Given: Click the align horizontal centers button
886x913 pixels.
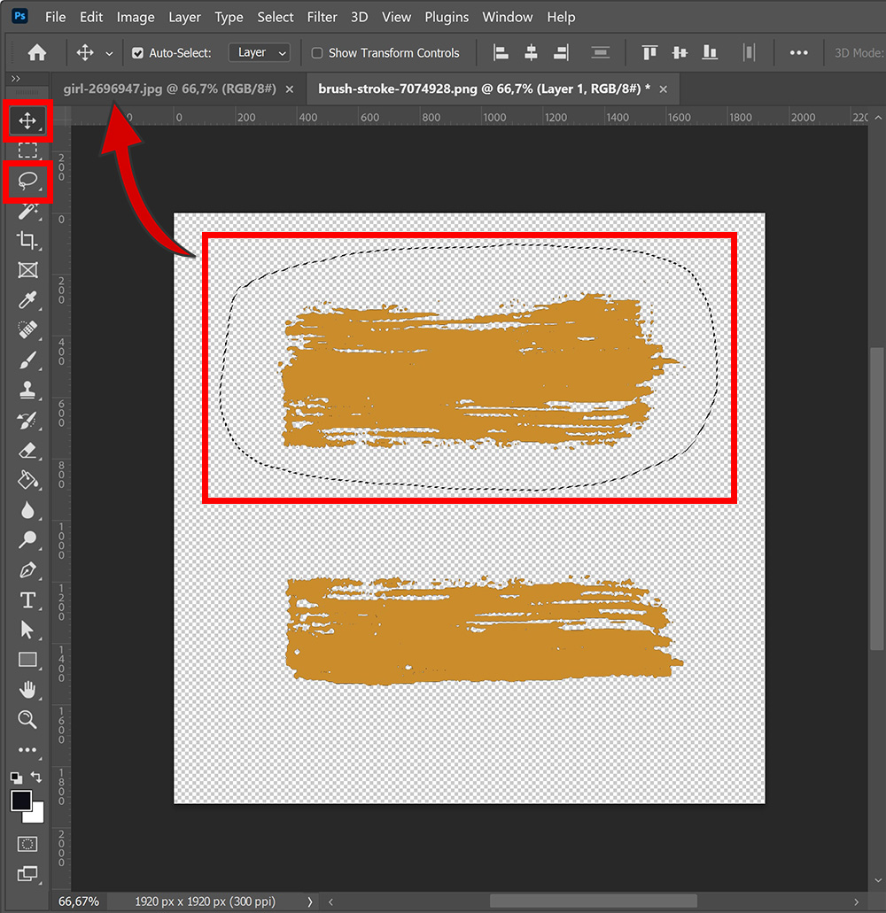Looking at the screenshot, I should point(530,53).
